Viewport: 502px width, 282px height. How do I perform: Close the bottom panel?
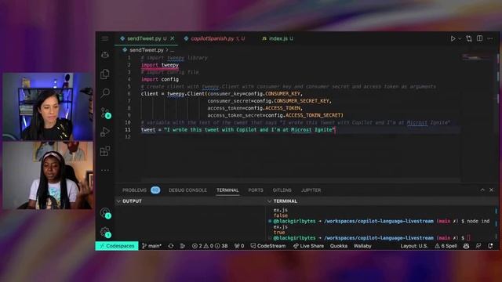[x=492, y=190]
